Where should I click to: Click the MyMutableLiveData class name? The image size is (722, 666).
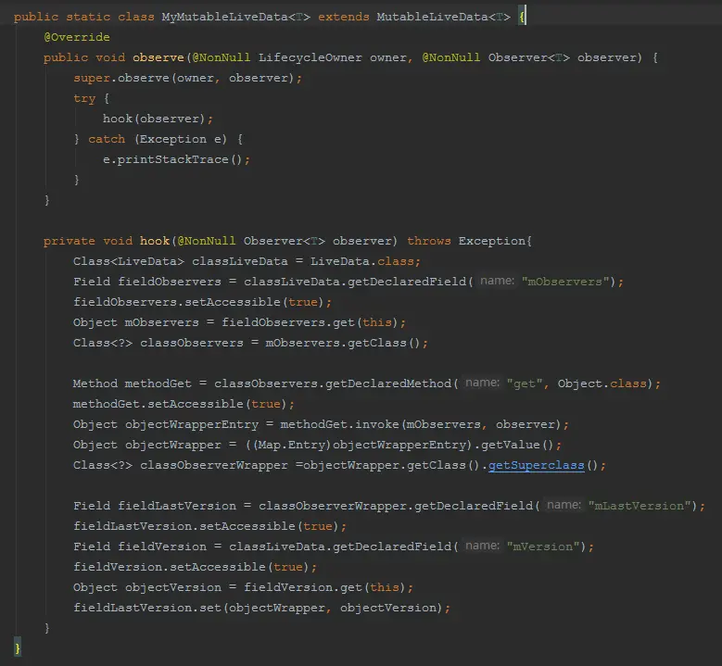click(x=224, y=17)
